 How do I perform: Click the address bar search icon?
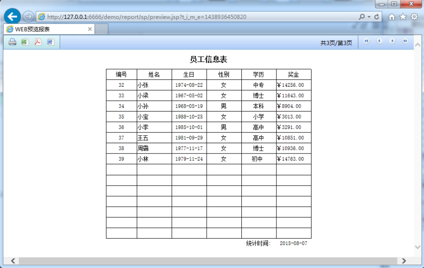pos(362,17)
